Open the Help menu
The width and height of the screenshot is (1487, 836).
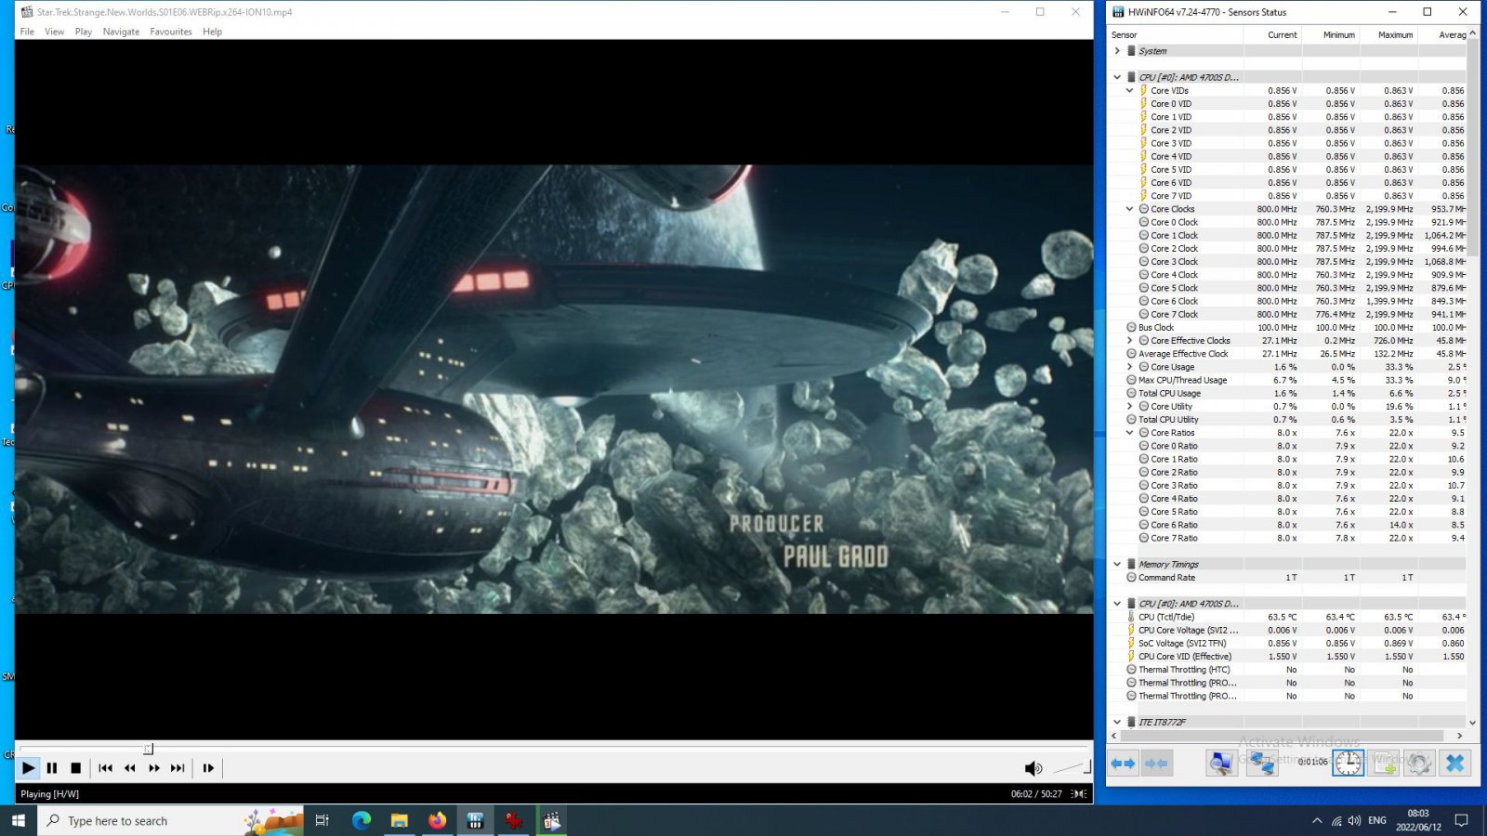point(212,32)
